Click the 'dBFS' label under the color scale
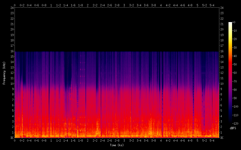This screenshot has height=150, width=241. click(233, 128)
